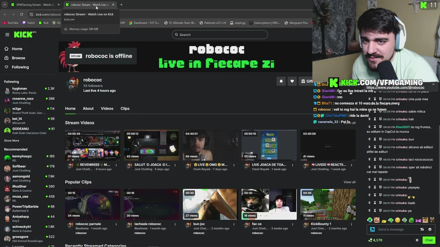Screen dimensions: 440x247
Task: Switch to VFMGaming Stream browser tab
Action: click(35, 5)
